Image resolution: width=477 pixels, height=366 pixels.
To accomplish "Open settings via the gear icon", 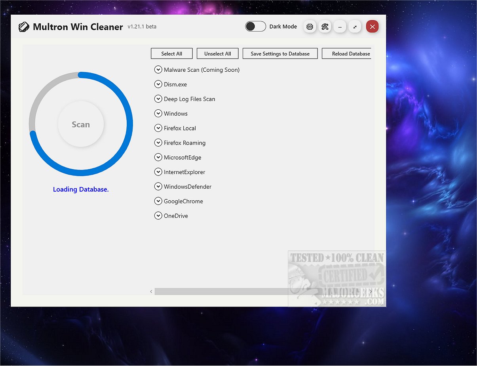I will click(x=310, y=27).
